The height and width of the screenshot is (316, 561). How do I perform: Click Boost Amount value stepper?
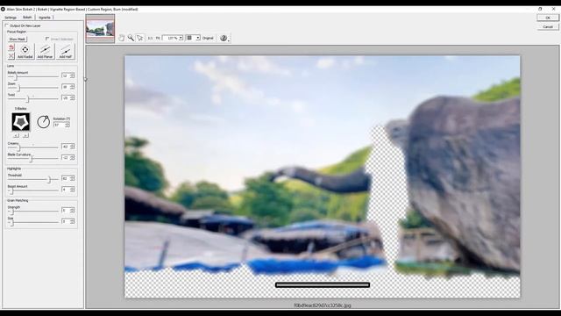[72, 190]
